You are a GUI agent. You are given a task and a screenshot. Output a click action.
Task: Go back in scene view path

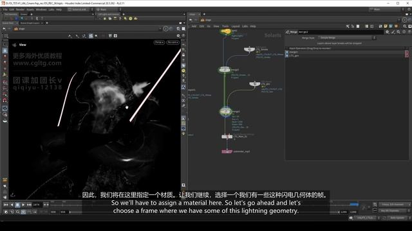tap(4, 29)
